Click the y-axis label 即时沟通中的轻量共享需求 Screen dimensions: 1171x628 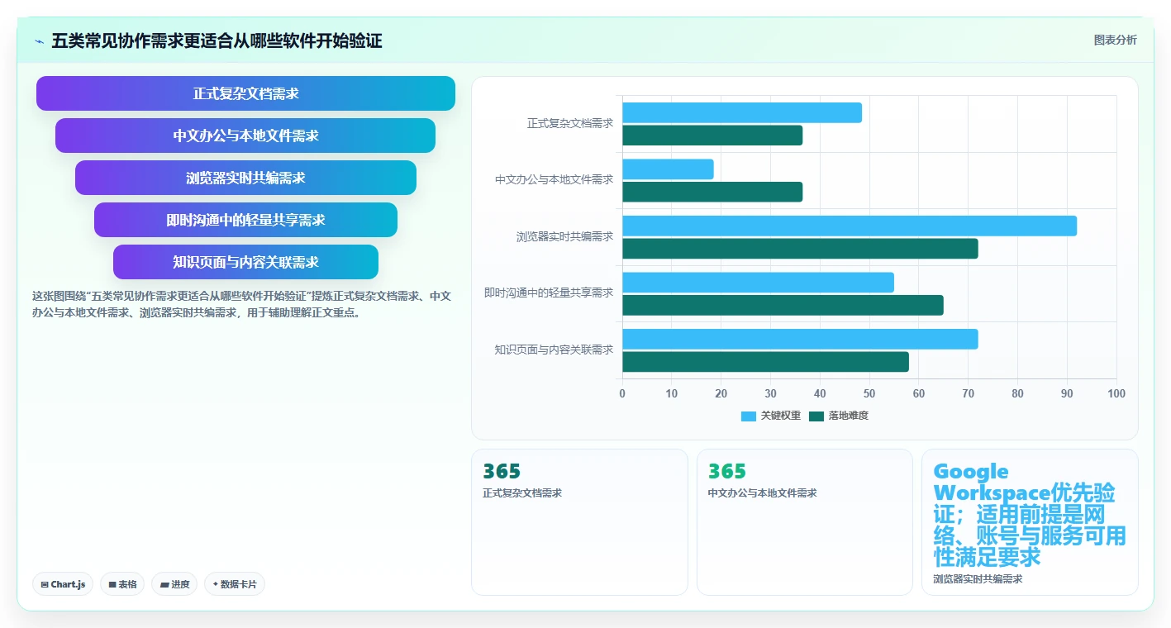click(x=549, y=293)
